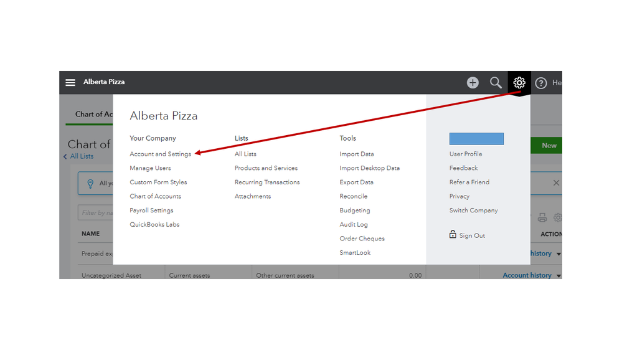Open the Audit Log
This screenshot has height=350, width=622.
pyautogui.click(x=354, y=225)
